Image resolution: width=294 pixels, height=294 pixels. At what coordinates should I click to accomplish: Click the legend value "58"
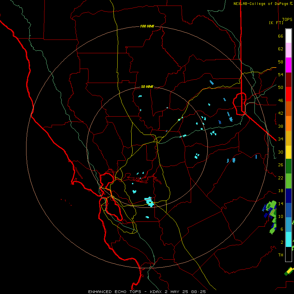(281, 62)
